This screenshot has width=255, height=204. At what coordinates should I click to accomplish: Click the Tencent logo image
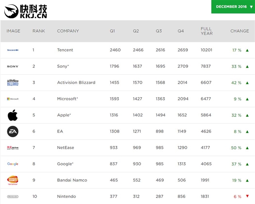13,50
